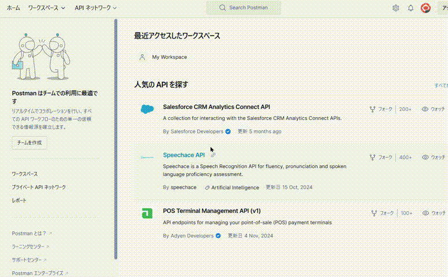
Task: Click the By speechace publisher
Action: click(180, 188)
